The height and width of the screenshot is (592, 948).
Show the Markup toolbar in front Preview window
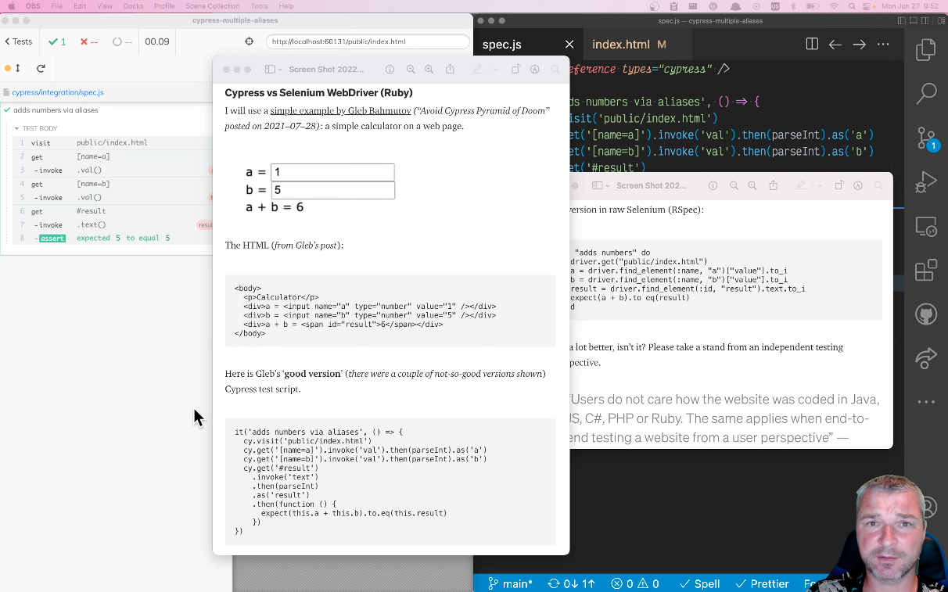tap(535, 70)
